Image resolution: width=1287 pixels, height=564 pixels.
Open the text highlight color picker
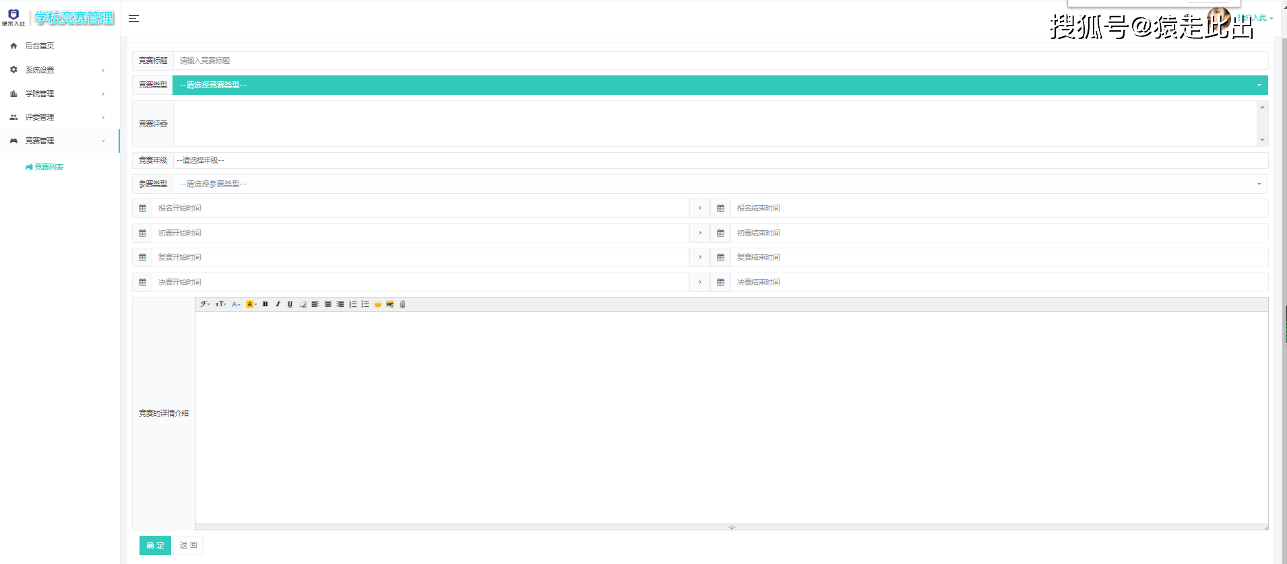251,304
